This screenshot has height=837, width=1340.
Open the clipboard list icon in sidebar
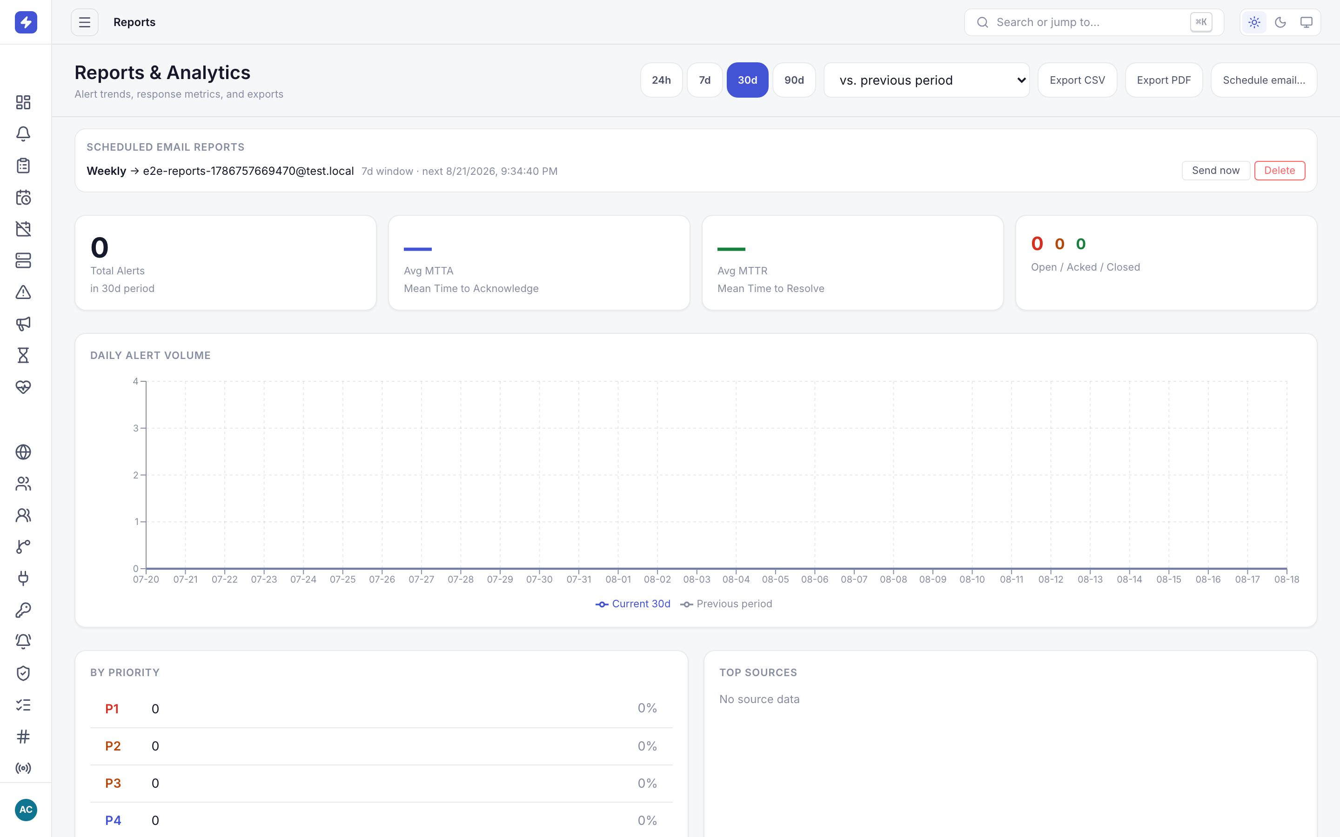pos(23,166)
